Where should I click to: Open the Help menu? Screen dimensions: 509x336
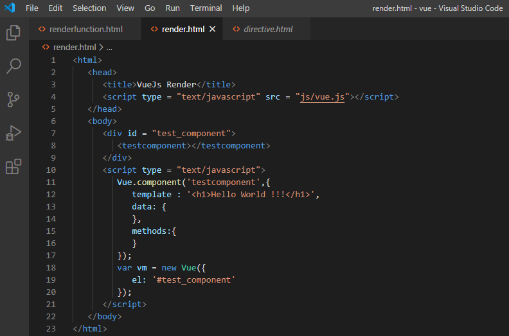click(x=241, y=8)
